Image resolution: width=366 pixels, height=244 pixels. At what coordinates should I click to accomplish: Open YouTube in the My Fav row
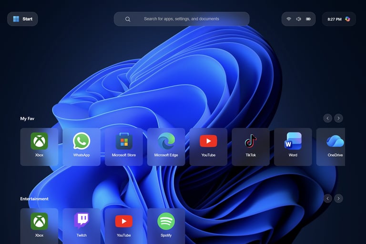(208, 147)
